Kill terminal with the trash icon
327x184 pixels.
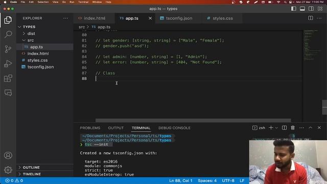[293, 128]
